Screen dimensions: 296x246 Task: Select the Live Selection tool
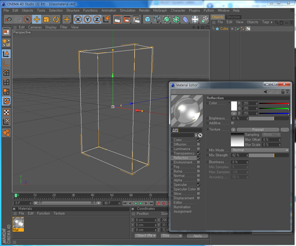tap(27, 19)
